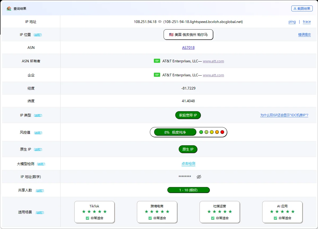The width and height of the screenshot is (318, 229).
Task: Click the 1 - 10 (极好) badge
Action: click(188, 190)
